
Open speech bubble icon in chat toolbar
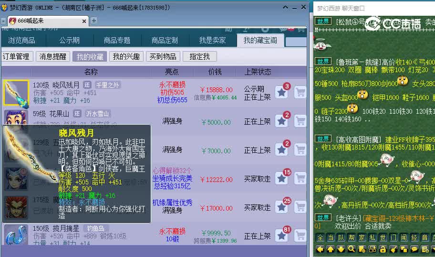click(x=414, y=249)
